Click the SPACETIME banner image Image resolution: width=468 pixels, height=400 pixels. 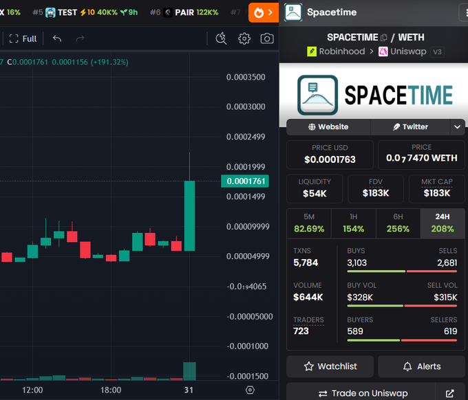coord(374,95)
